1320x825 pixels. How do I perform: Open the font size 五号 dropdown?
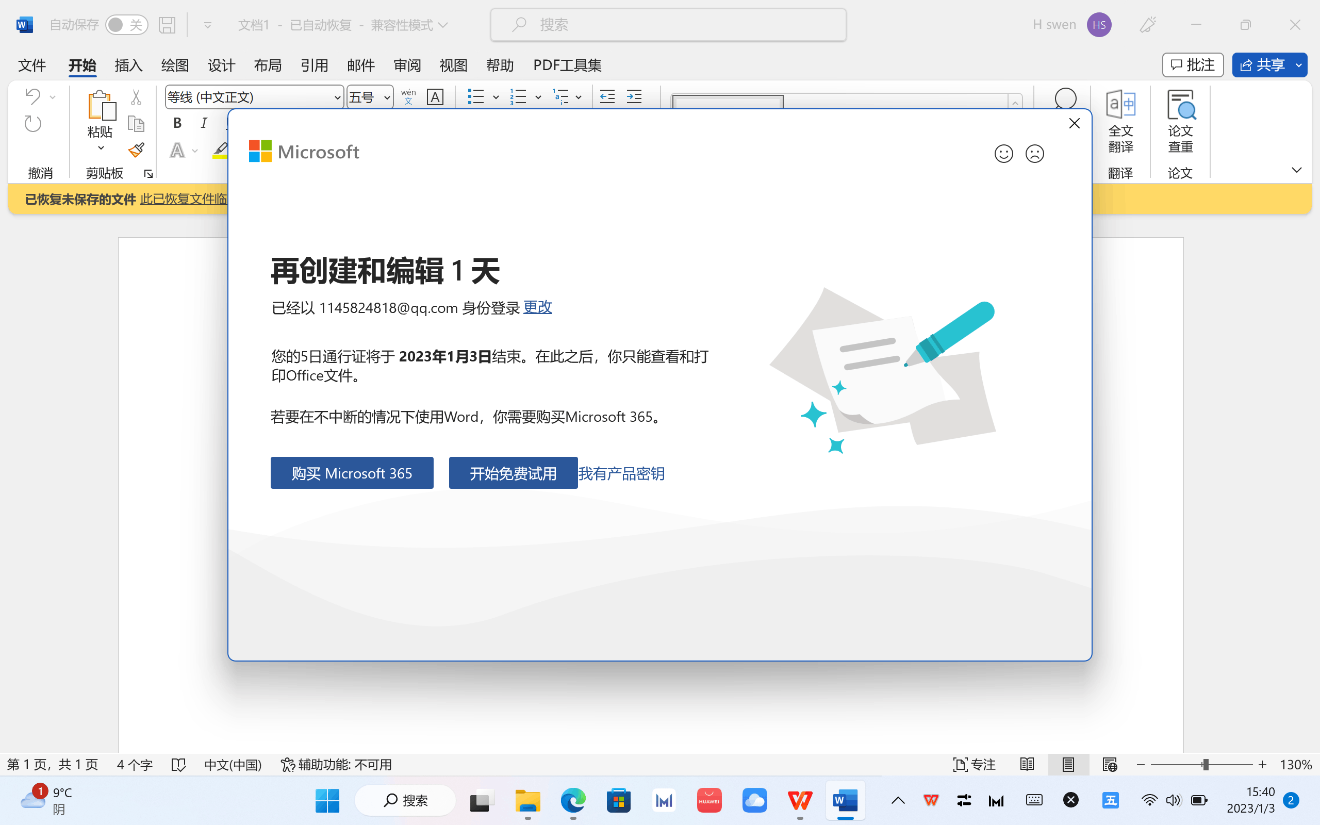pos(387,97)
